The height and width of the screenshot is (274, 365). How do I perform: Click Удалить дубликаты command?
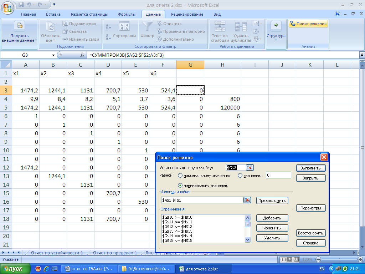pyautogui.click(x=241, y=32)
